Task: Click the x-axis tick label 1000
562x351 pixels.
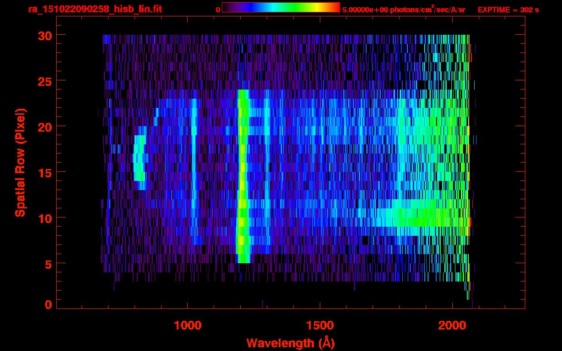Action: pos(188,325)
